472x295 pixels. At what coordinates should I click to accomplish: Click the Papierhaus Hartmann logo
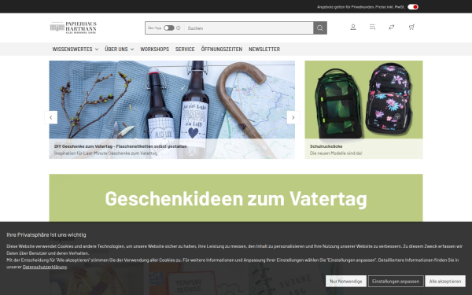(73, 28)
